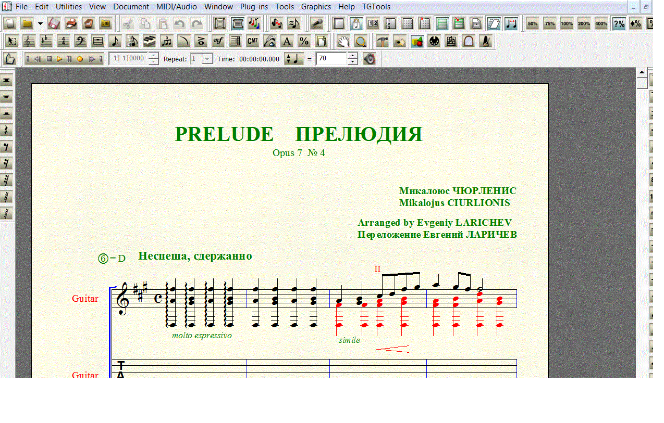
Task: Toggle the show grid icon
Action: click(x=408, y=23)
